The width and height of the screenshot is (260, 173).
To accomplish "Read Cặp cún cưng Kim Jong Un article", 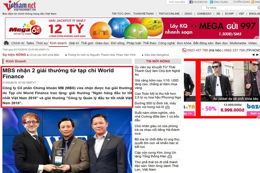I will tap(155, 154).
